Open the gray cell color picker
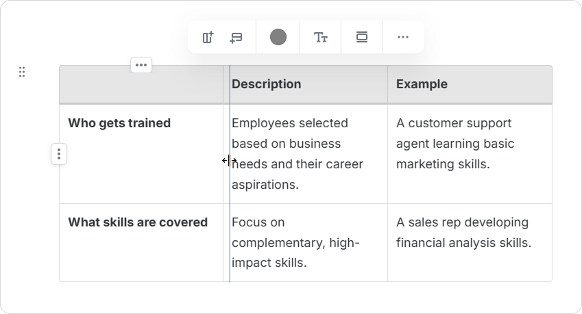This screenshot has height=314, width=582. (278, 38)
